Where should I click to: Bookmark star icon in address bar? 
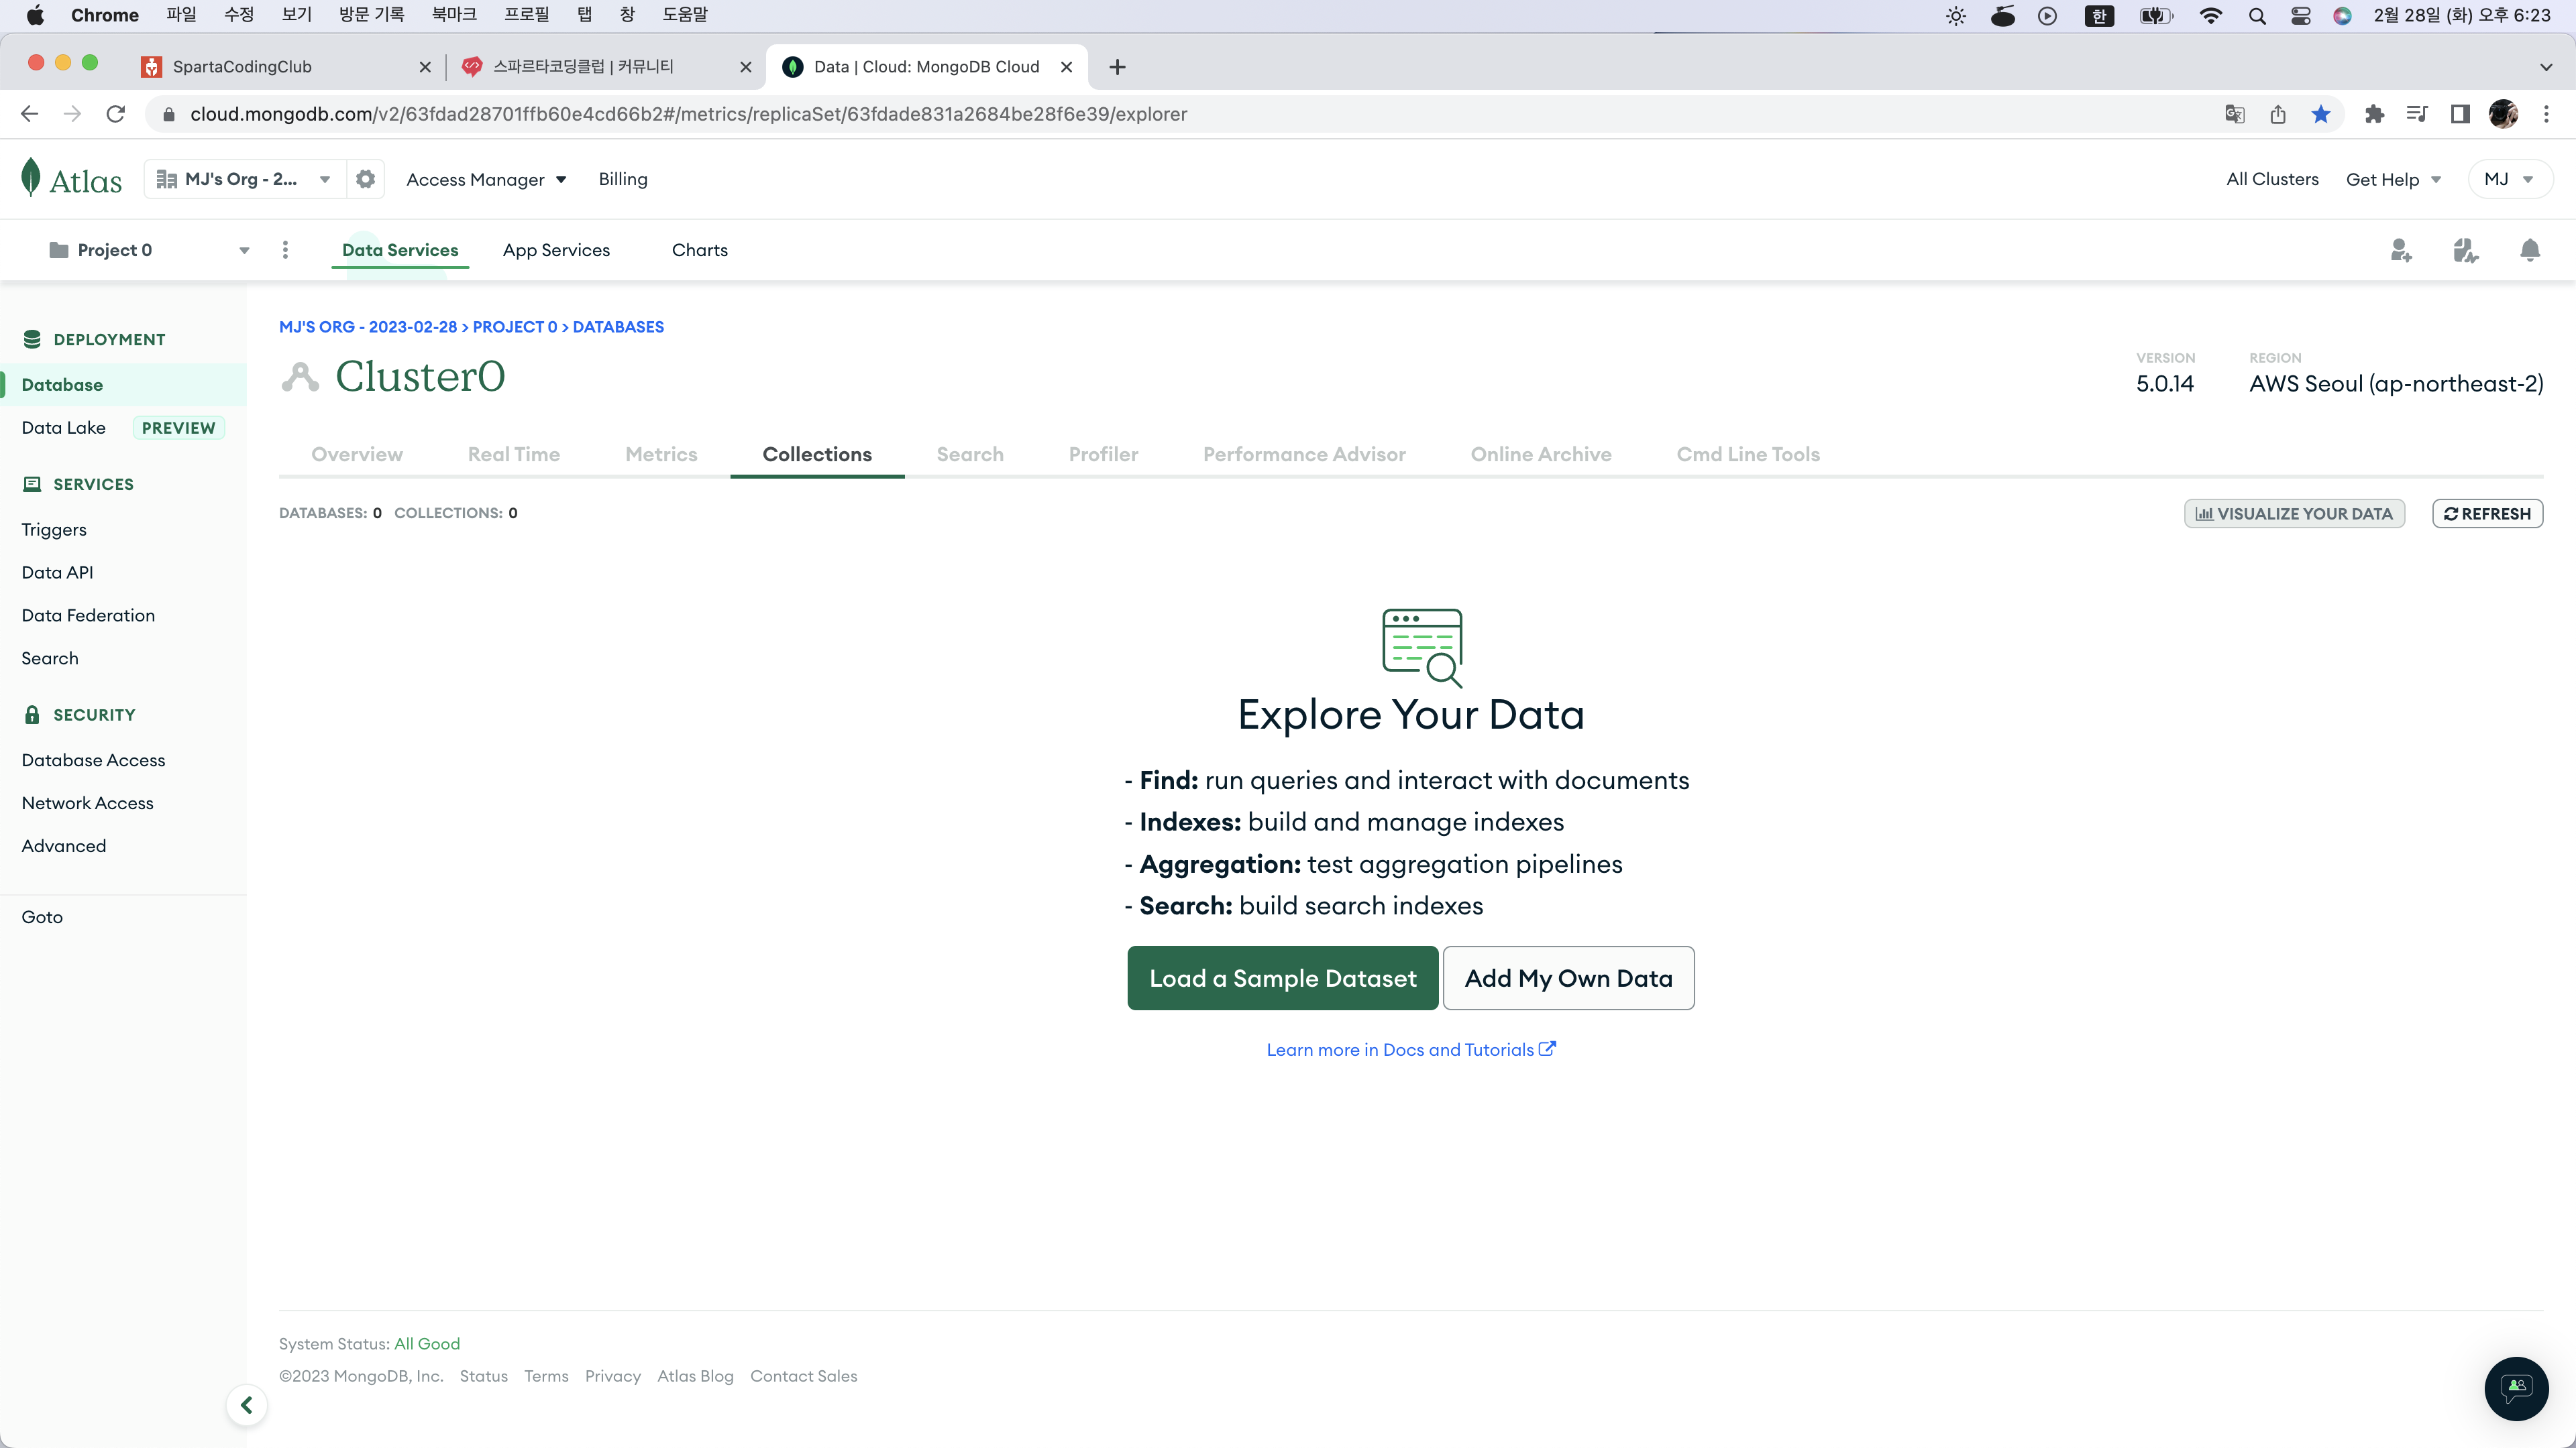tap(2321, 114)
